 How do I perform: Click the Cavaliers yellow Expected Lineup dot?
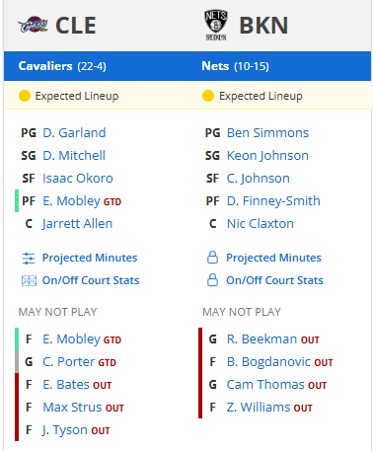[25, 96]
